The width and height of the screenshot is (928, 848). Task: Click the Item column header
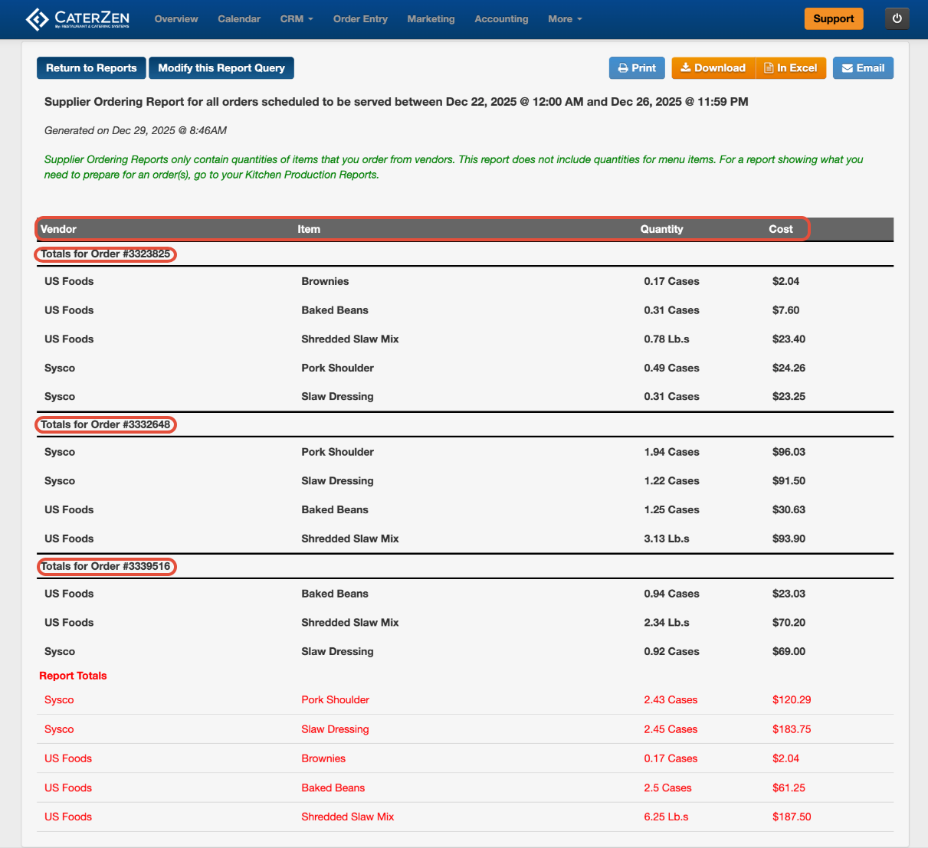click(309, 229)
